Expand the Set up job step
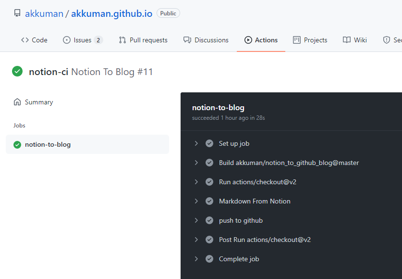The height and width of the screenshot is (279, 402). [196, 143]
